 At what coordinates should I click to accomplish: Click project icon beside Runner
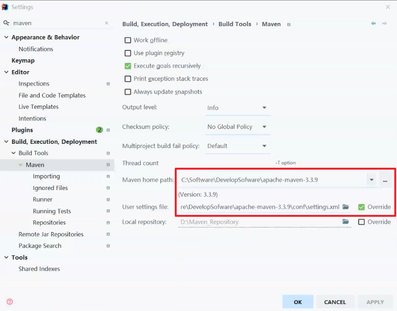tap(108, 200)
